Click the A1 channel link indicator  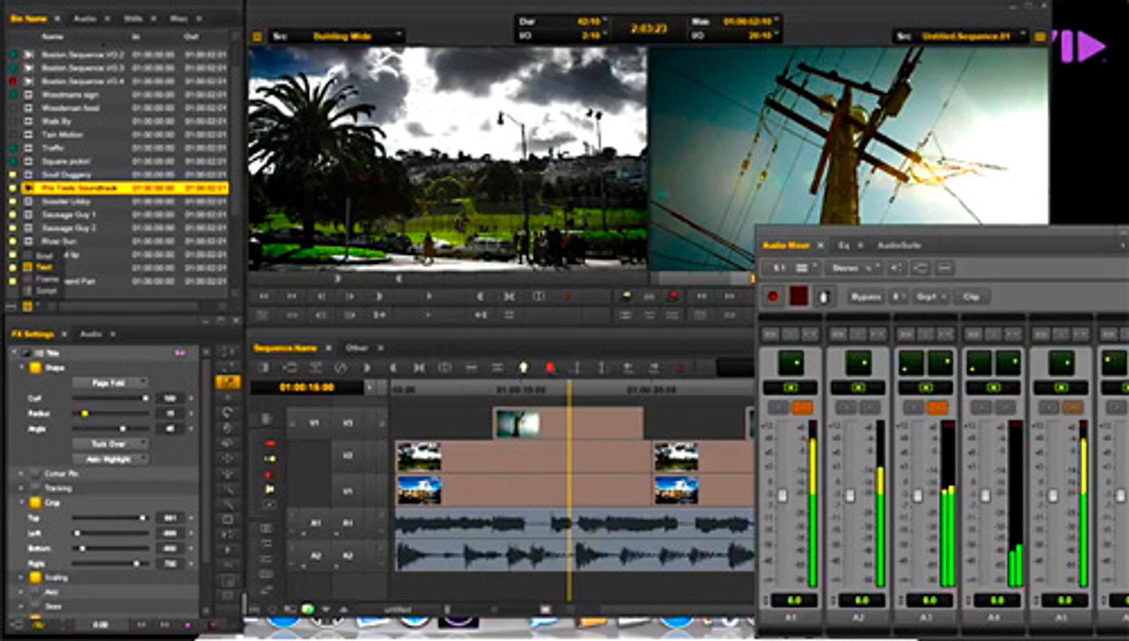click(790, 388)
